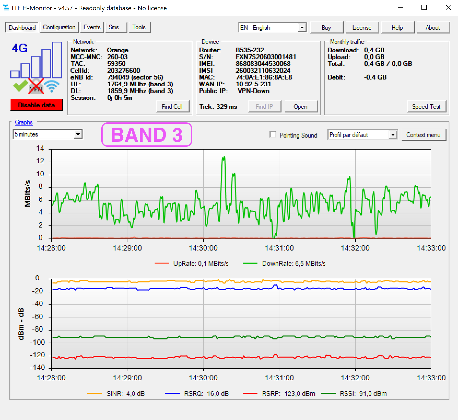The height and width of the screenshot is (420, 458).
Task: Click the DL frequency 1859,9 MHhz (band 3)
Action: 140,91
